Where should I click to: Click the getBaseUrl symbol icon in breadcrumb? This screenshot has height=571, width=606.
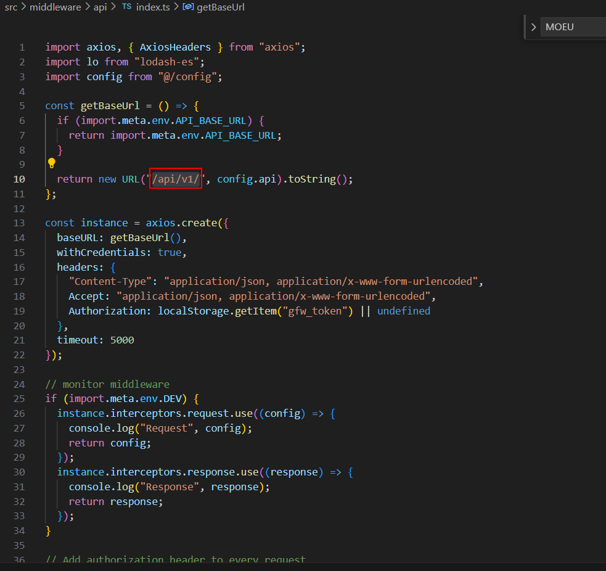click(x=189, y=7)
